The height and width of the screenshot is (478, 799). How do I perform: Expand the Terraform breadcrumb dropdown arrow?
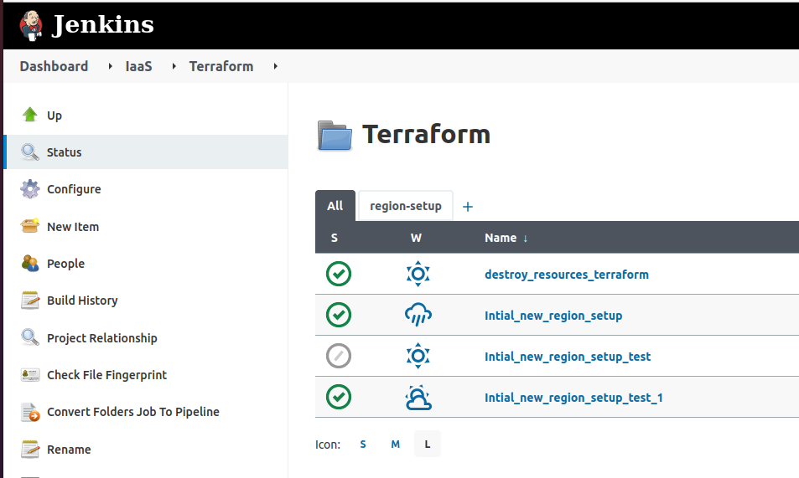coord(276,66)
